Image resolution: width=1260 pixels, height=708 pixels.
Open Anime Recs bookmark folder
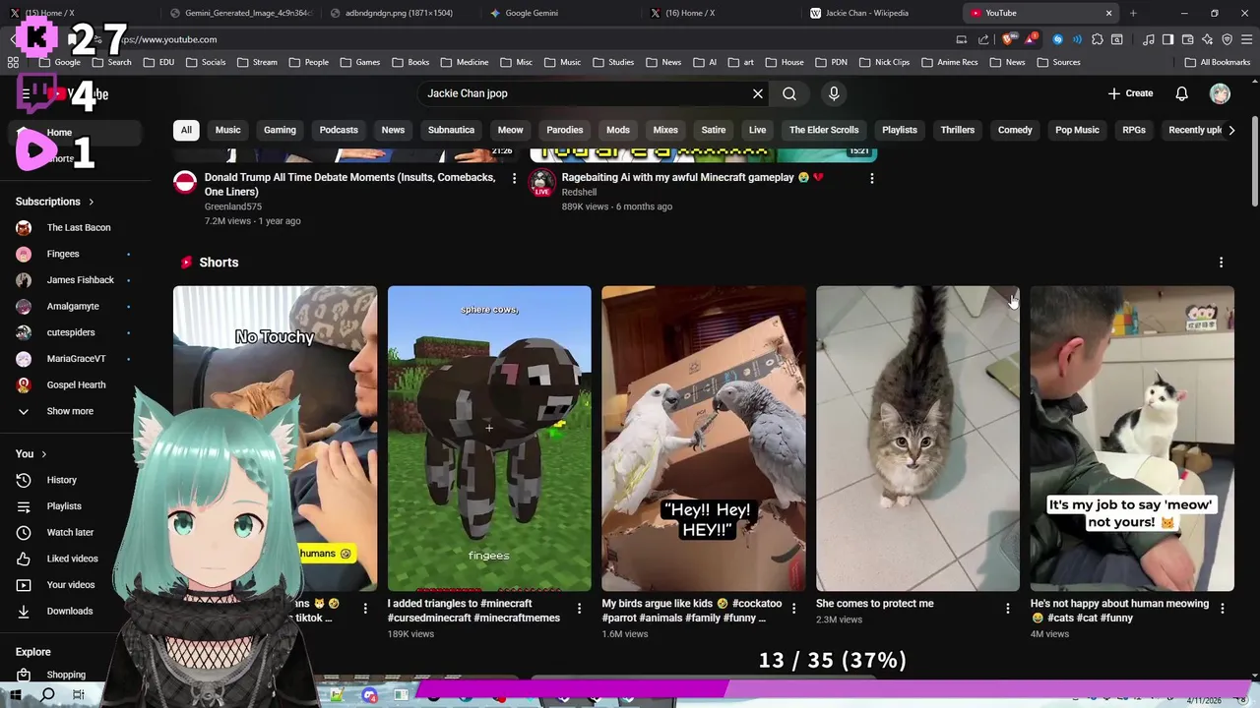950,62
